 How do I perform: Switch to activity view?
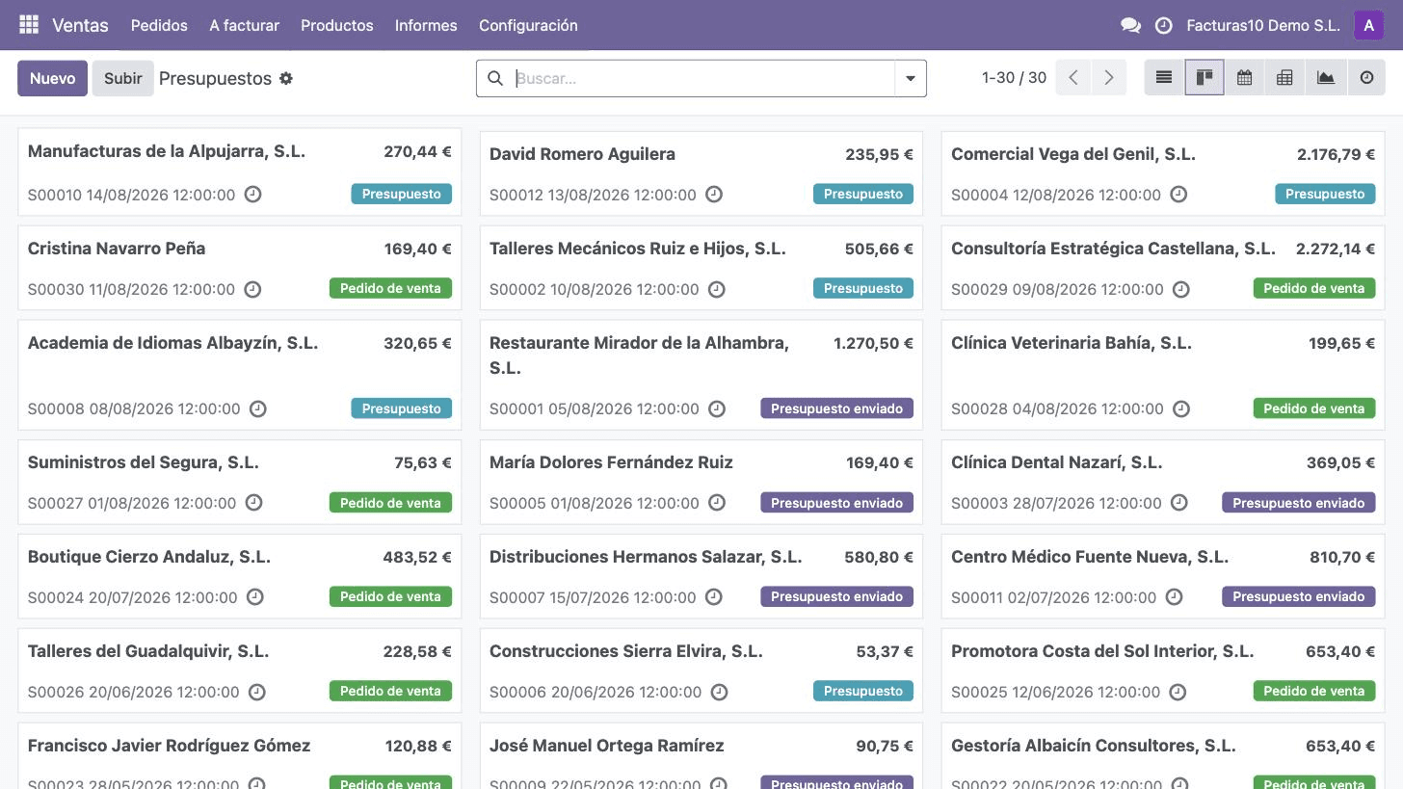[x=1366, y=78]
